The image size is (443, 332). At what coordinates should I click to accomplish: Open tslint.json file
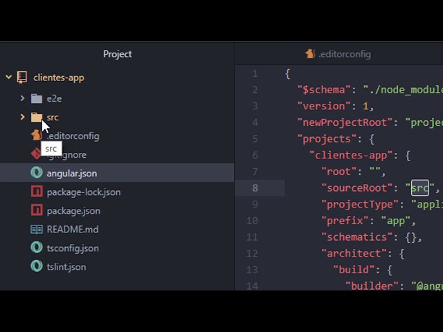(66, 267)
